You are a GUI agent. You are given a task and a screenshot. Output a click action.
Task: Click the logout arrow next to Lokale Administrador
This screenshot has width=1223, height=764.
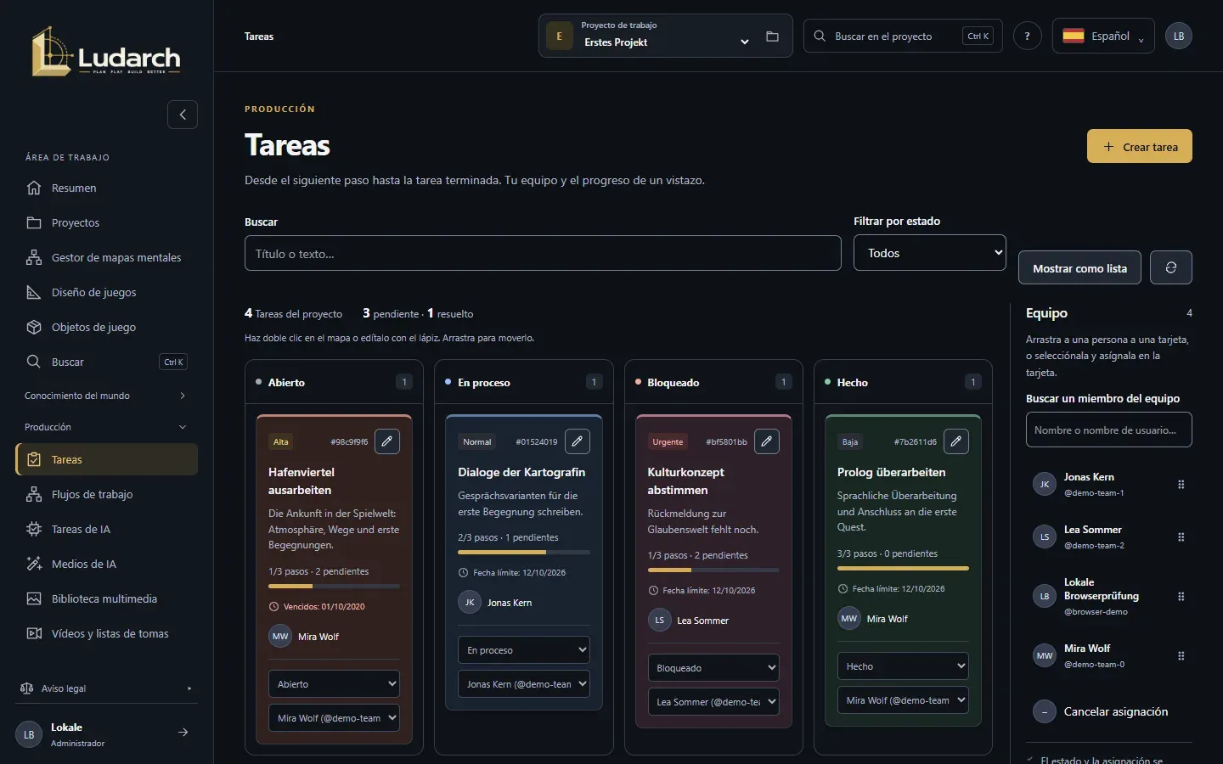(183, 733)
